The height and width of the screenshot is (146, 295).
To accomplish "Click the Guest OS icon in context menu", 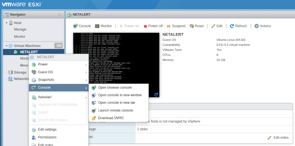I will pyautogui.click(x=34, y=72).
